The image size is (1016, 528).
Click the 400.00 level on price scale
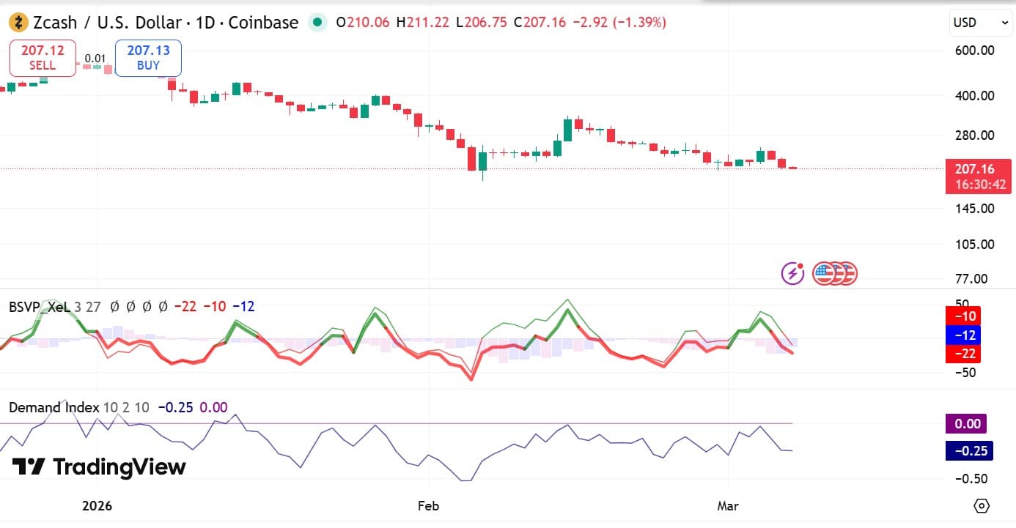[976, 96]
